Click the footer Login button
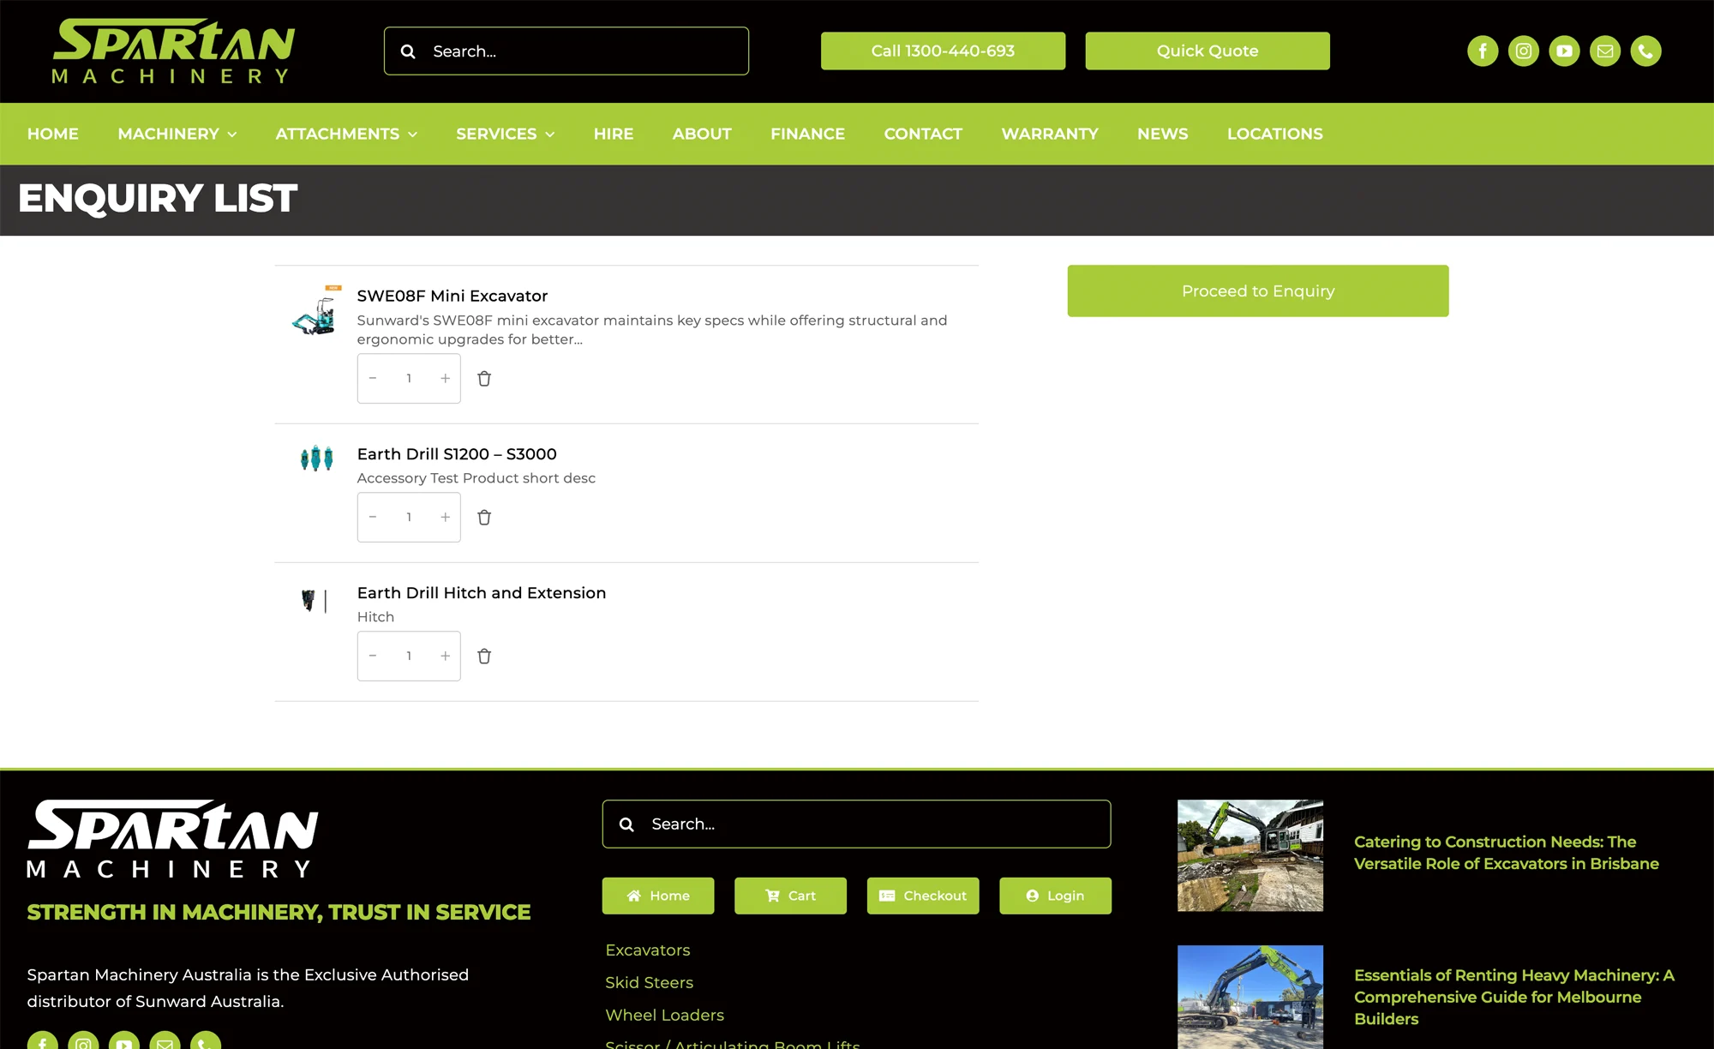The height and width of the screenshot is (1049, 1714). (x=1055, y=896)
